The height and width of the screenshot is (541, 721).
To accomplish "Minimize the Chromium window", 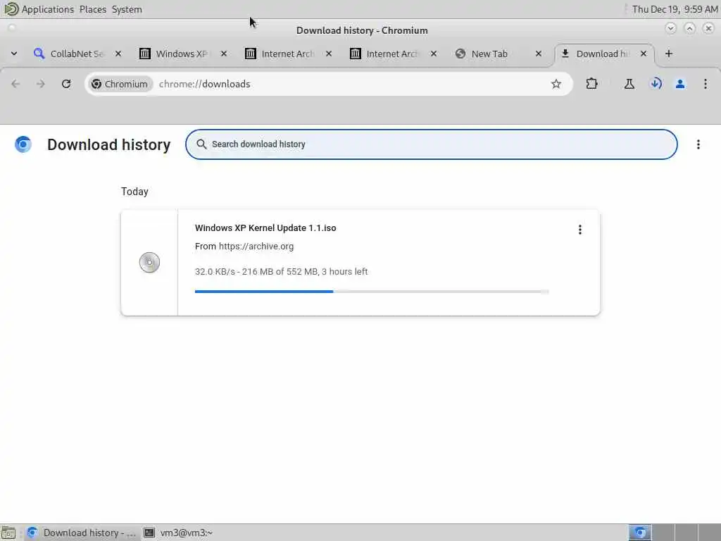I will (670, 28).
